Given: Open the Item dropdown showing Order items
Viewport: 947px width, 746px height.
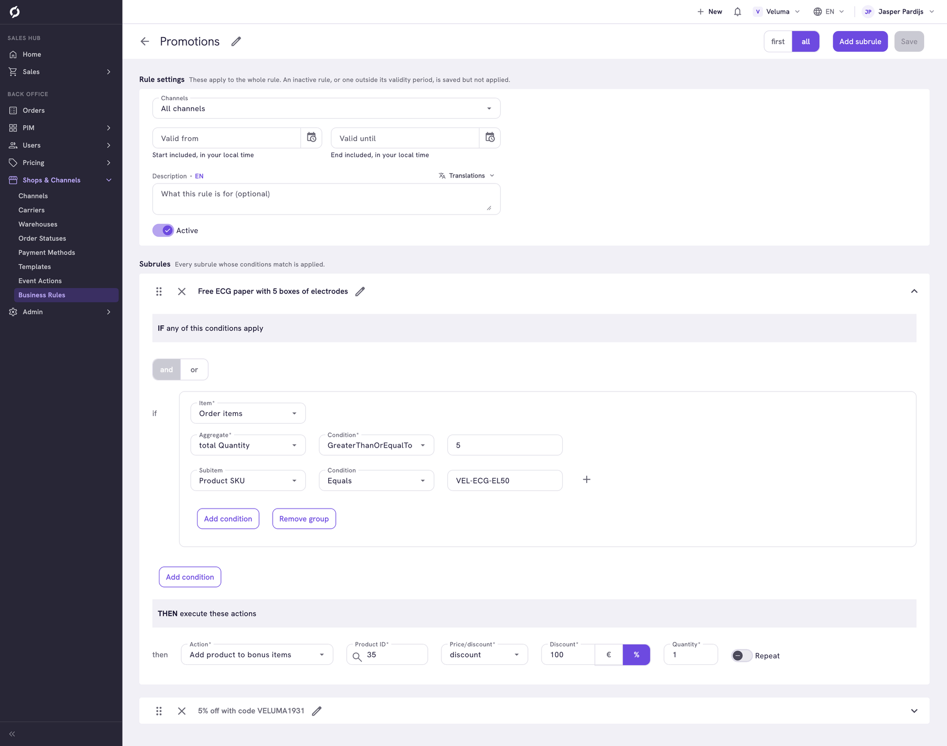Looking at the screenshot, I should click(x=248, y=413).
